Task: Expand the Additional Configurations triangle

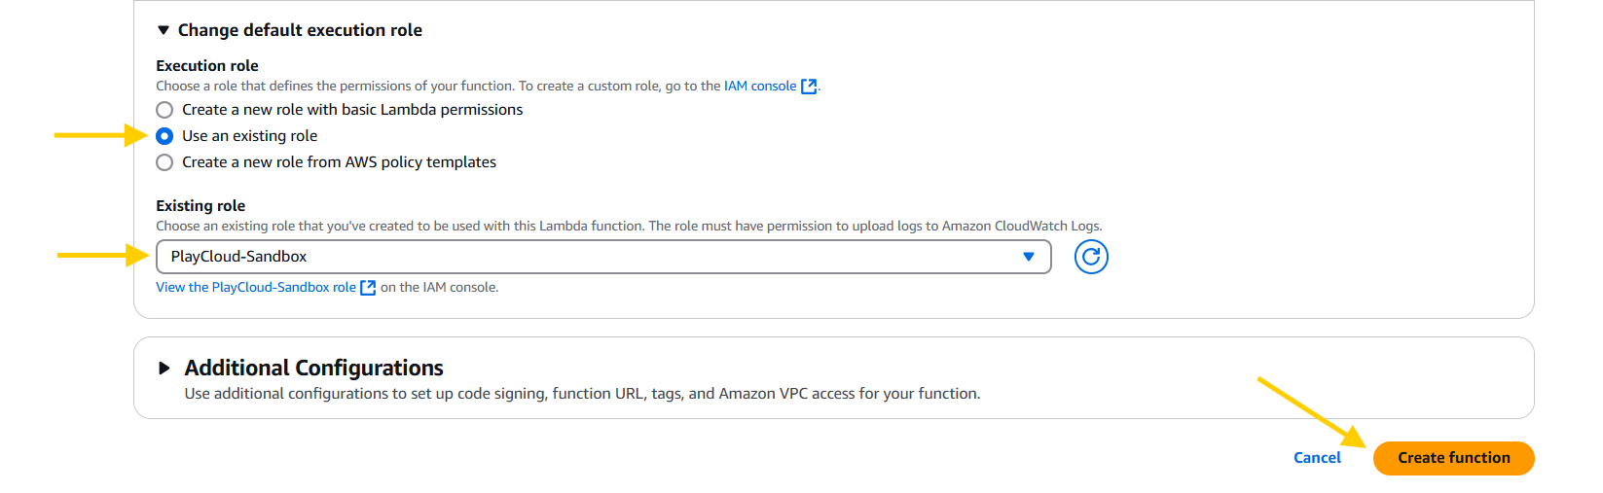Action: pyautogui.click(x=164, y=368)
